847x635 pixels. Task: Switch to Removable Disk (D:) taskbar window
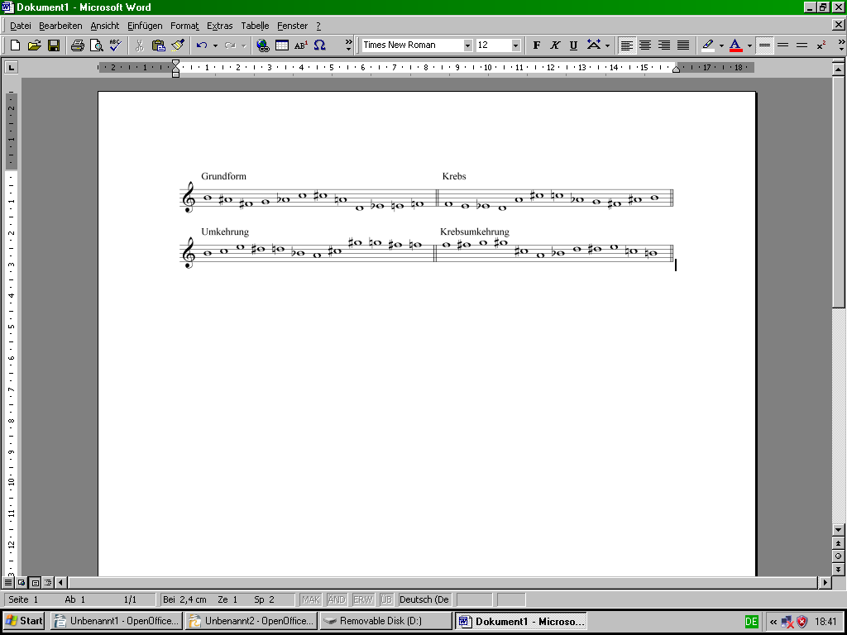(x=385, y=621)
